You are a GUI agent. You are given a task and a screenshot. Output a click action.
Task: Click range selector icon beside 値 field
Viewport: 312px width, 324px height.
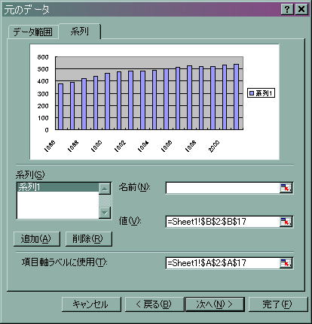286,222
